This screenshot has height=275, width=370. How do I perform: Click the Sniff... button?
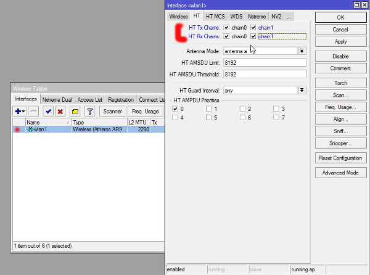click(x=340, y=131)
